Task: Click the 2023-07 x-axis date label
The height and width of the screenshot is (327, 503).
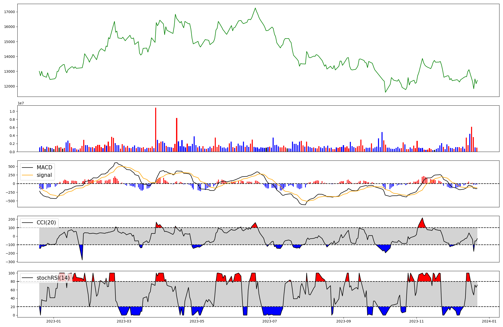Action: click(270, 321)
